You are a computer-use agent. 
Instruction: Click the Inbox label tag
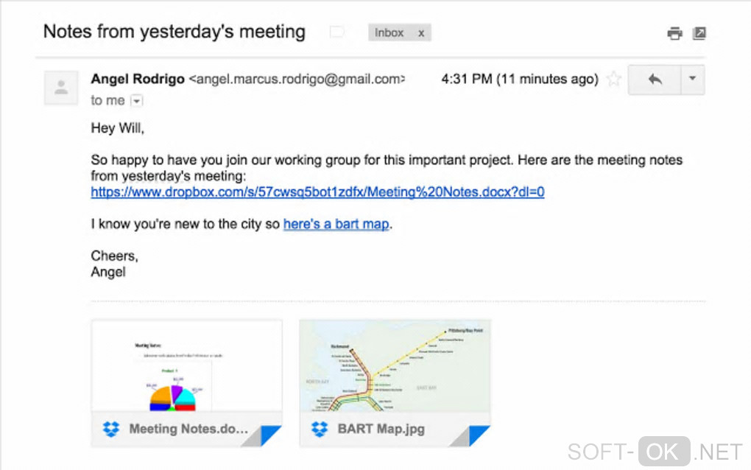point(389,33)
